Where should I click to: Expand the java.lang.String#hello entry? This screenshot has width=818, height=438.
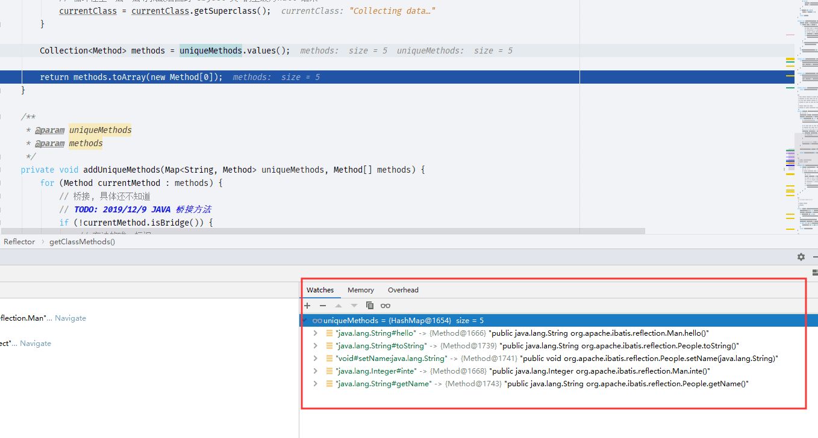316,333
